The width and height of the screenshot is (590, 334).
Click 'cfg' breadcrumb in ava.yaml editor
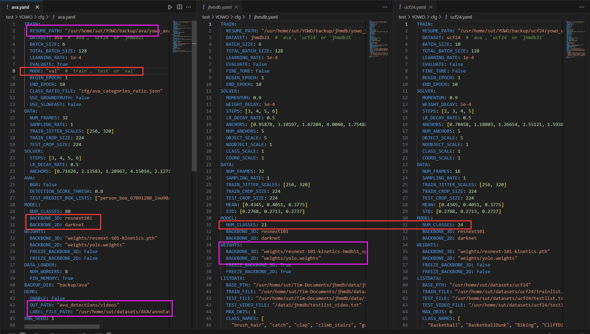point(41,17)
